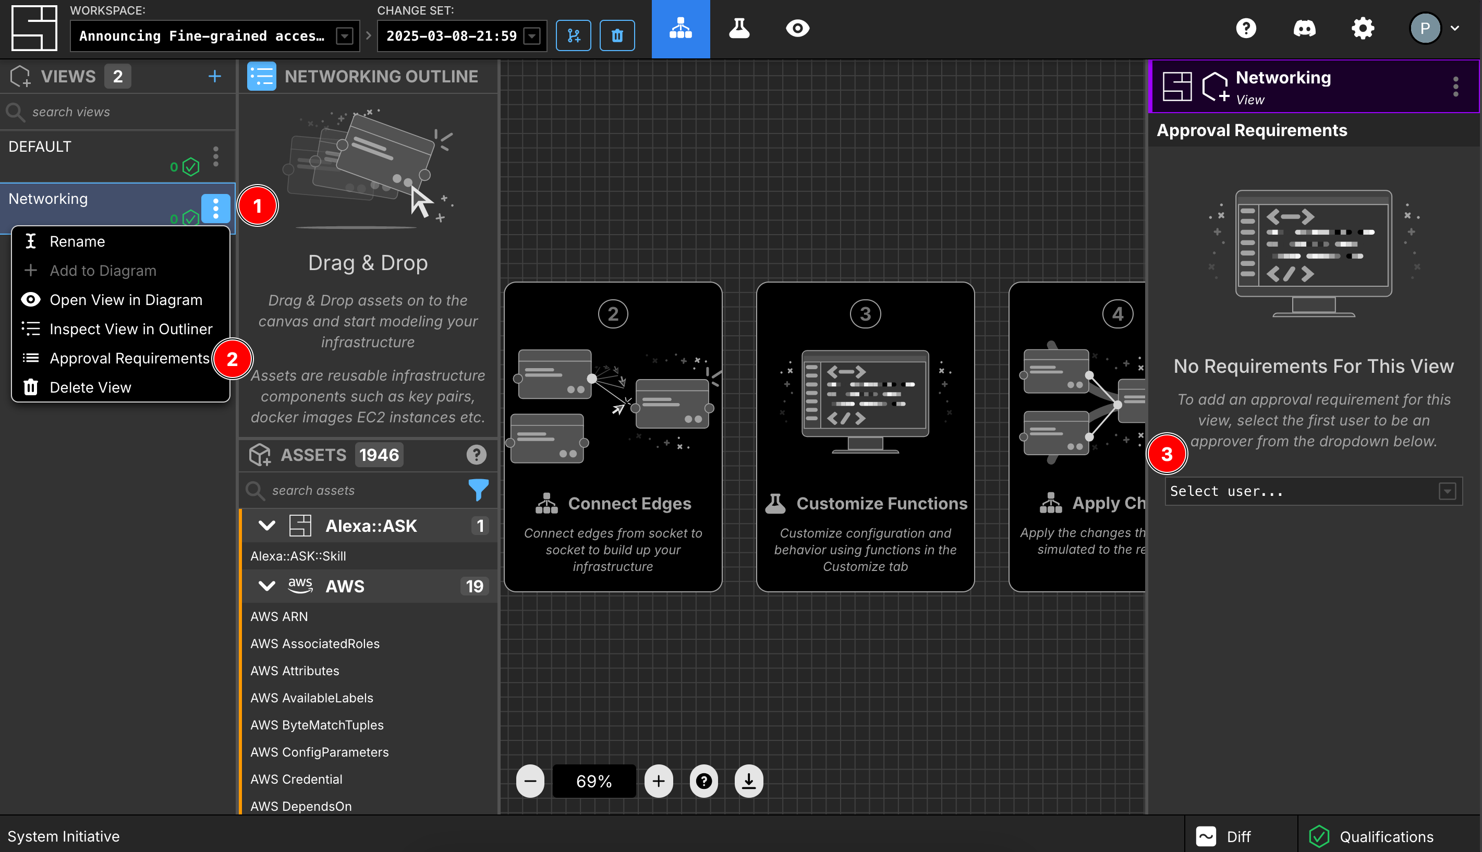Switch to the Model diagram tab
This screenshot has height=852, width=1482.
[681, 29]
